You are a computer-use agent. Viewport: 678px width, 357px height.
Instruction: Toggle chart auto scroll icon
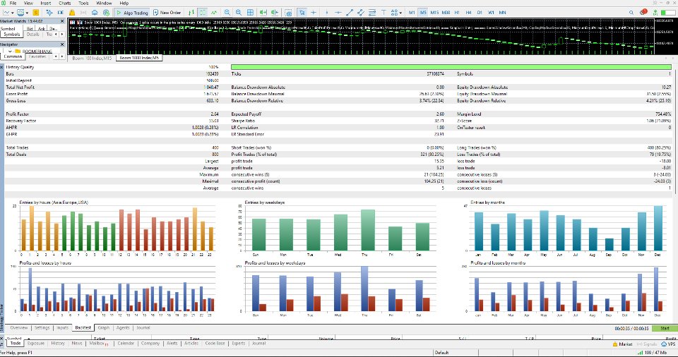tap(263, 13)
